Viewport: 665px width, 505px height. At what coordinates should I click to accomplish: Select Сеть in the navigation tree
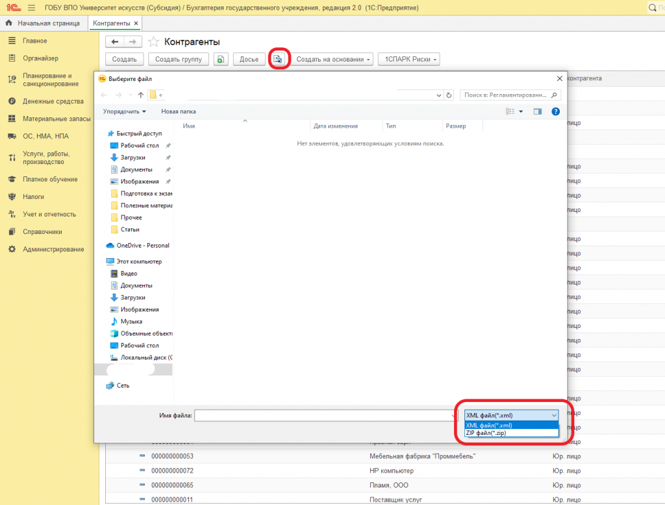(x=118, y=386)
